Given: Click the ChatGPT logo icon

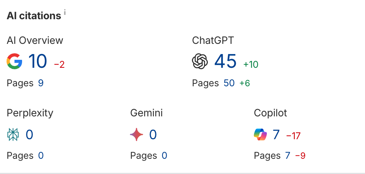Looking at the screenshot, I should pos(200,61).
